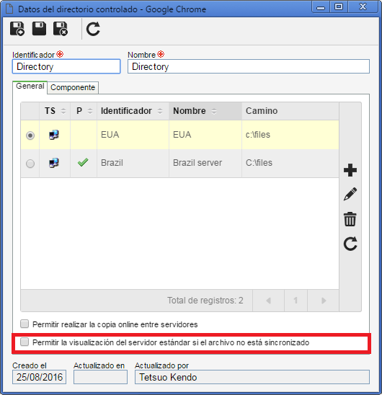Sort by the TS column arrows
Image resolution: width=382 pixels, height=395 pixels.
click(x=63, y=111)
